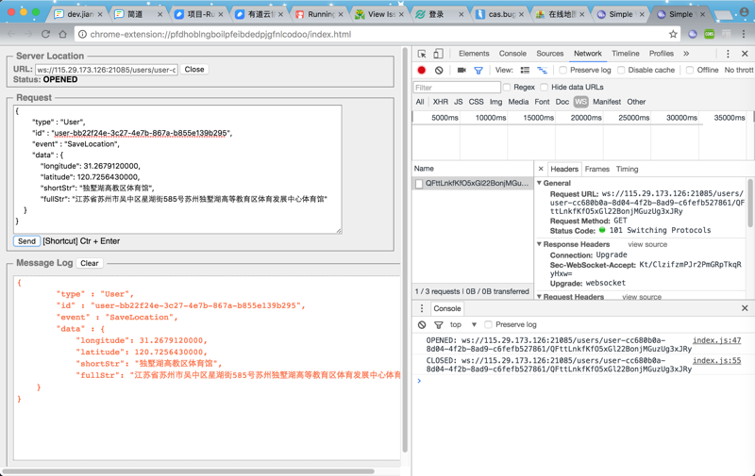
Task: Tick the Regex filter checkbox
Action: coord(507,88)
